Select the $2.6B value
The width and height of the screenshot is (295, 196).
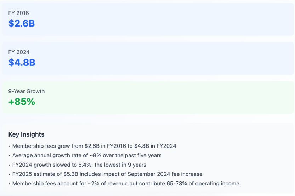tap(22, 23)
